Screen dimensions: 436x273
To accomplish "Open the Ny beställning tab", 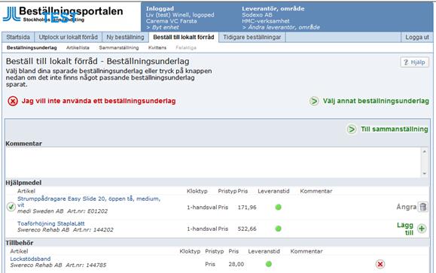I will [x=125, y=37].
